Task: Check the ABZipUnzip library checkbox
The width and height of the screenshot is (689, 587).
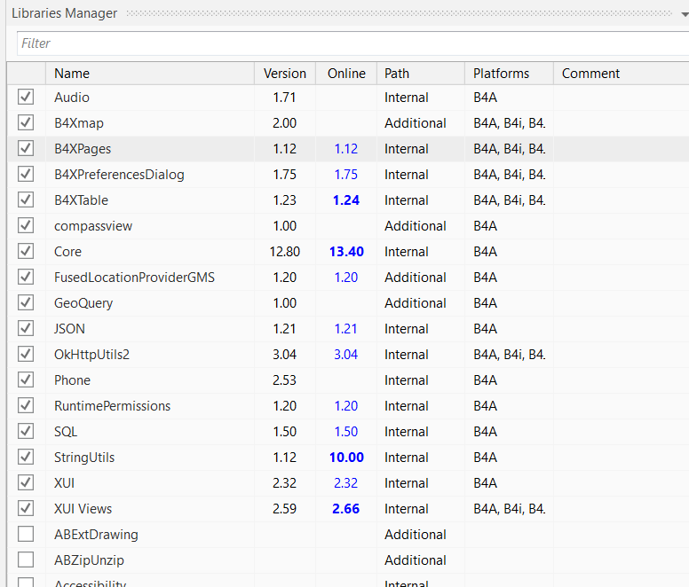Action: pyautogui.click(x=26, y=560)
